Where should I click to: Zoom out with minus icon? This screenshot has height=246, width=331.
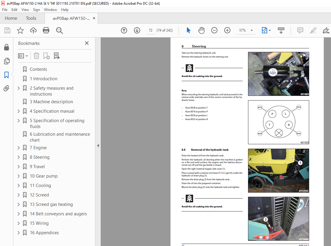(x=214, y=30)
